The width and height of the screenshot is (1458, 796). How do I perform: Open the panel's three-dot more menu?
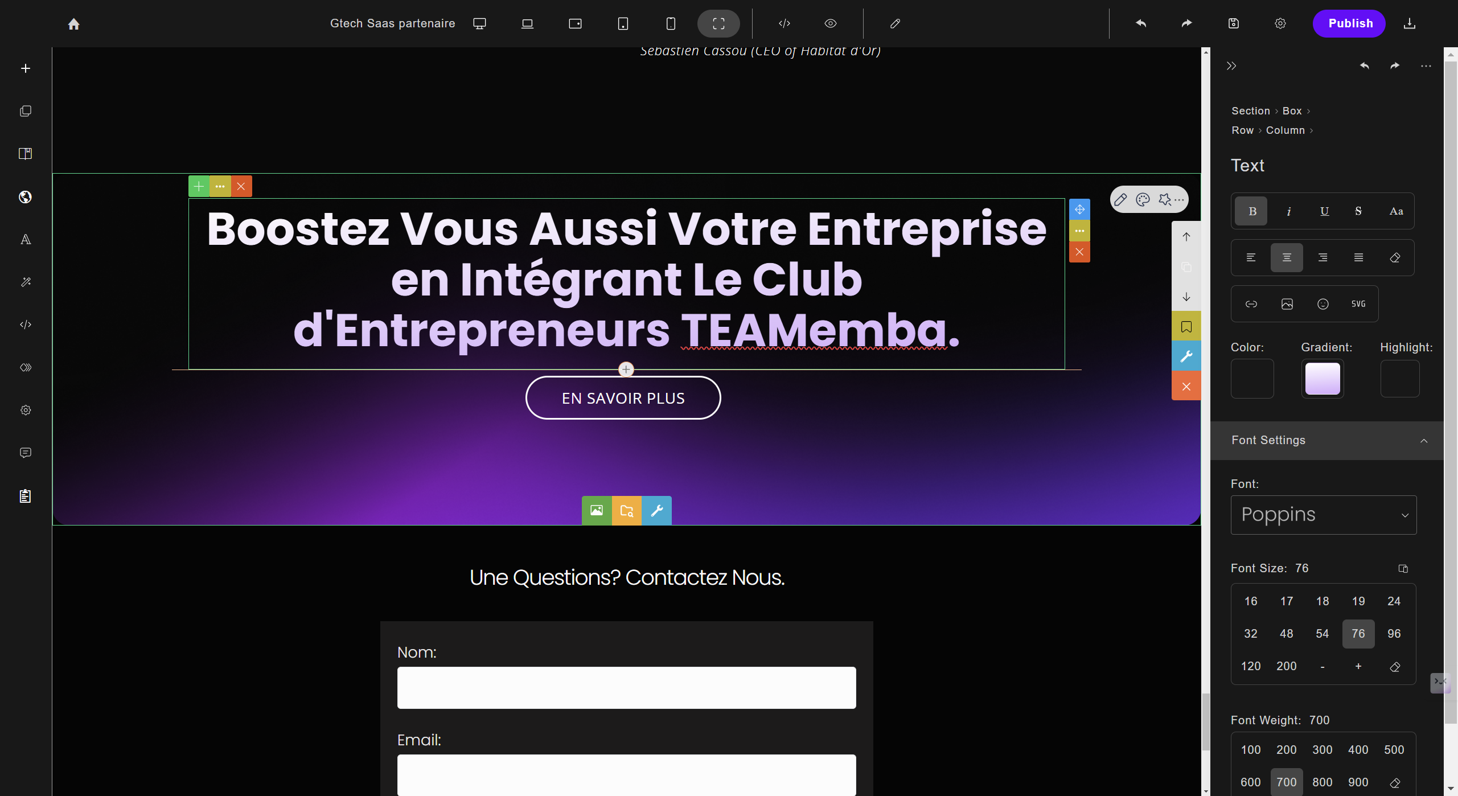coord(1426,66)
